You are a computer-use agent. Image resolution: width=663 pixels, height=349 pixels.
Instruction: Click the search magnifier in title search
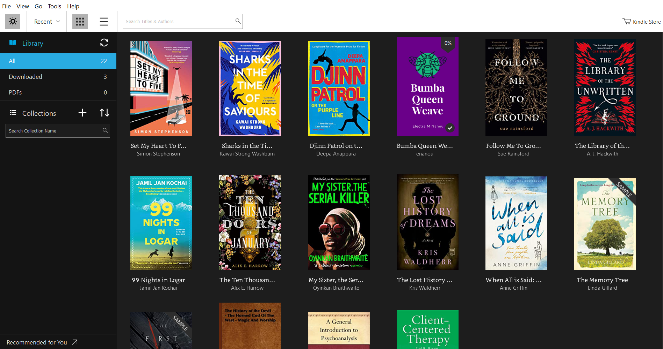pyautogui.click(x=238, y=21)
